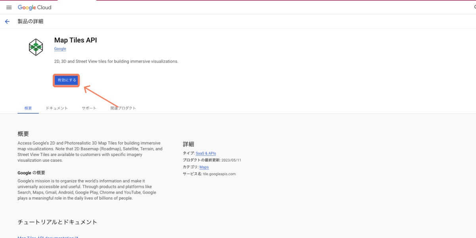Open the SaaS & APIs type link
The height and width of the screenshot is (238, 476).
206,153
